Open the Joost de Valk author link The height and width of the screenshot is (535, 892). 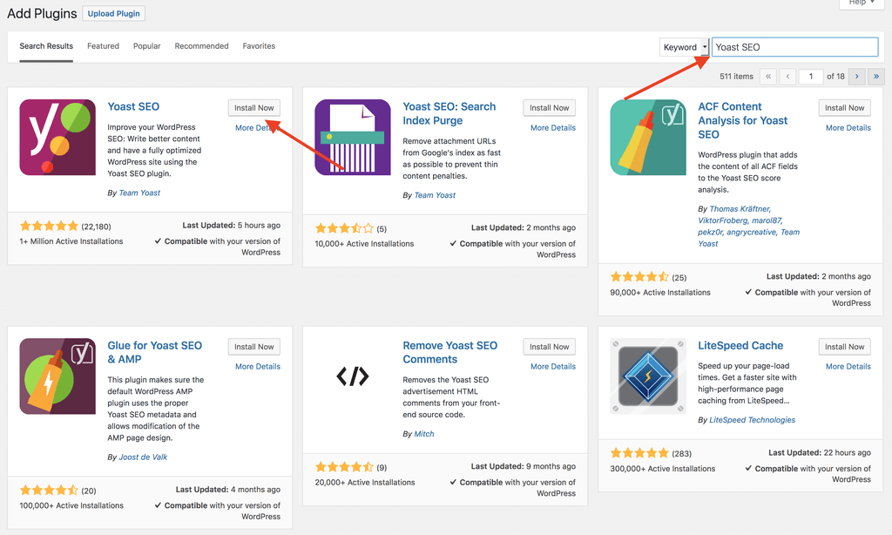(x=143, y=457)
